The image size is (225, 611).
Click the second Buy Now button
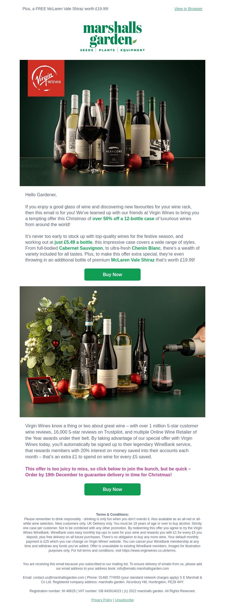tap(112, 489)
